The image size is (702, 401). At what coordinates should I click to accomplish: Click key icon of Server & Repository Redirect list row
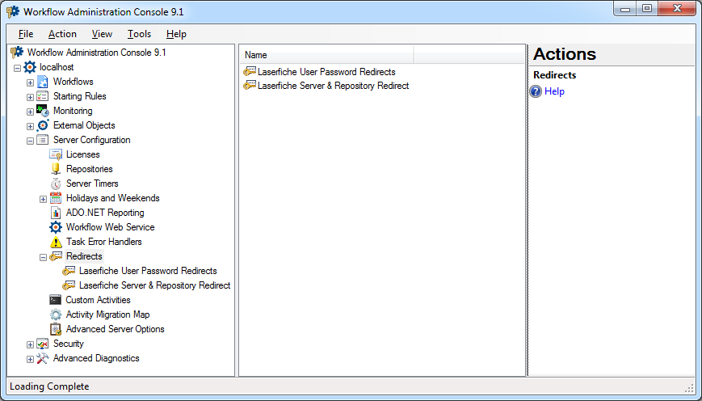250,86
